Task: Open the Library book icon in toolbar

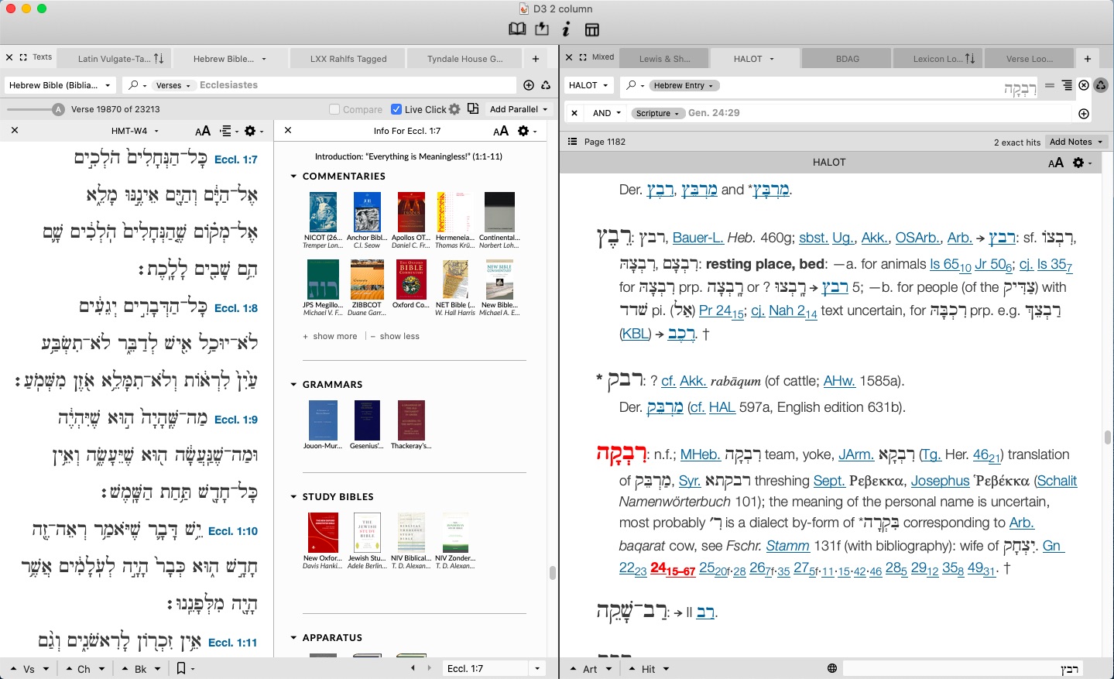Action: point(517,29)
